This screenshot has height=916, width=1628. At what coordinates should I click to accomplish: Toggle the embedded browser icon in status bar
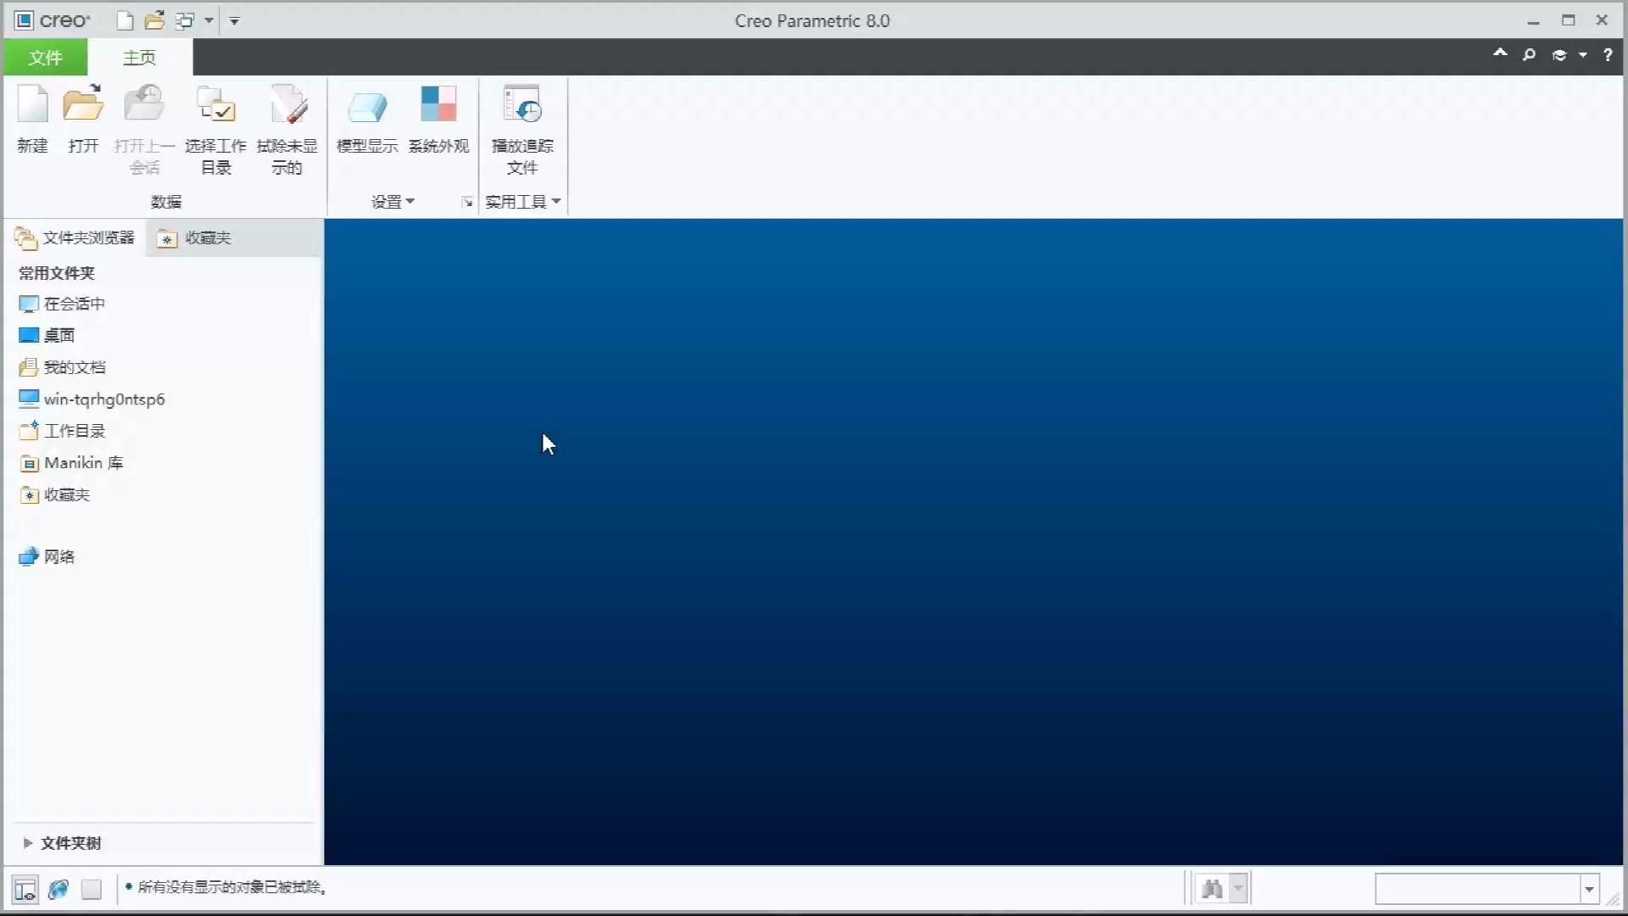59,889
